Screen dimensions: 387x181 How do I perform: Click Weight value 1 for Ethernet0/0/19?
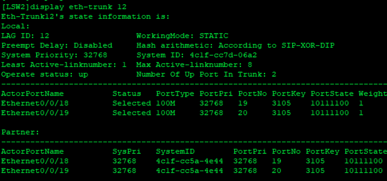361,113
